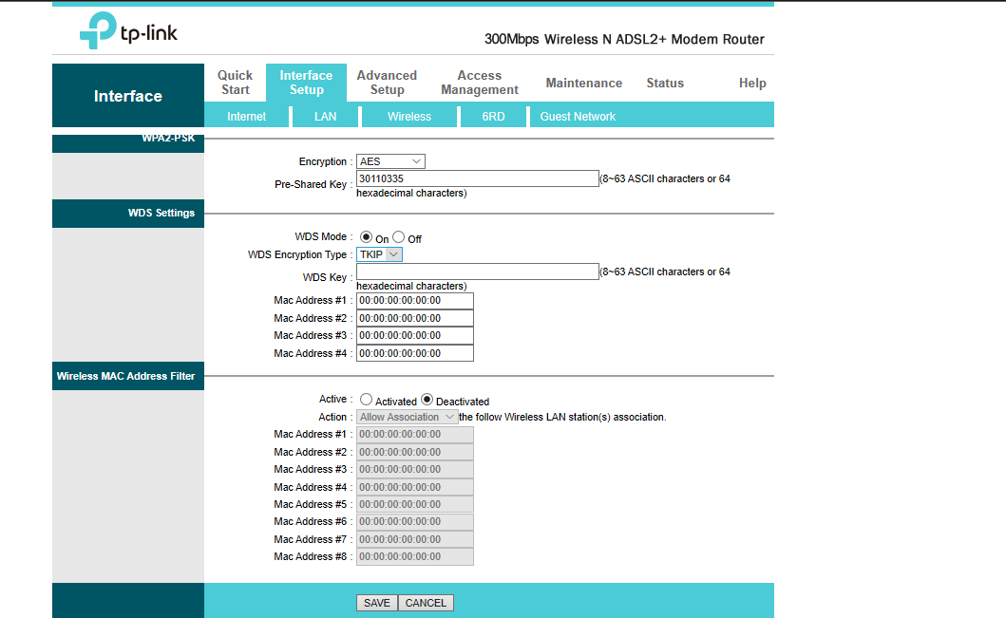Screen dimensions: 1006x618
Task: View the Status tab
Action: tap(665, 84)
